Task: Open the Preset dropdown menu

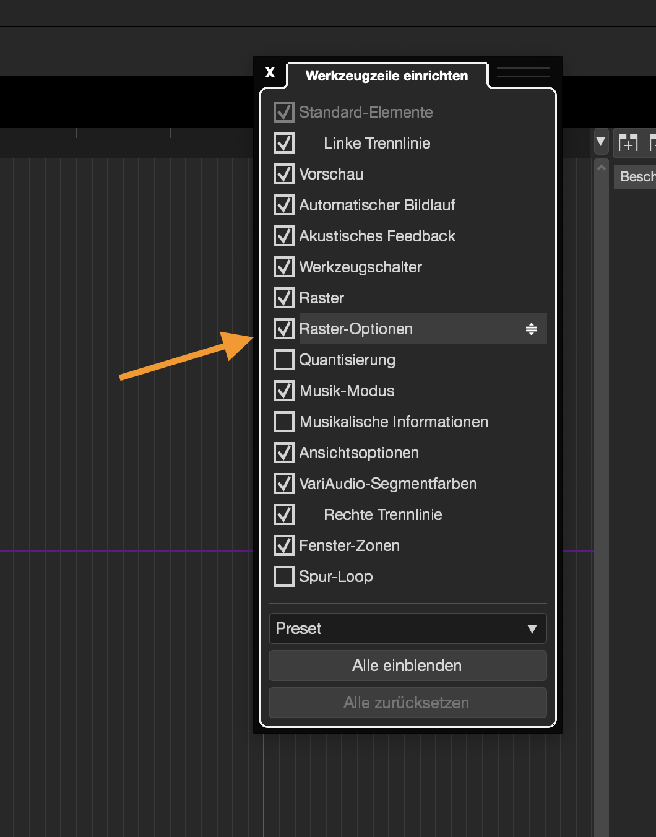Action: click(407, 628)
